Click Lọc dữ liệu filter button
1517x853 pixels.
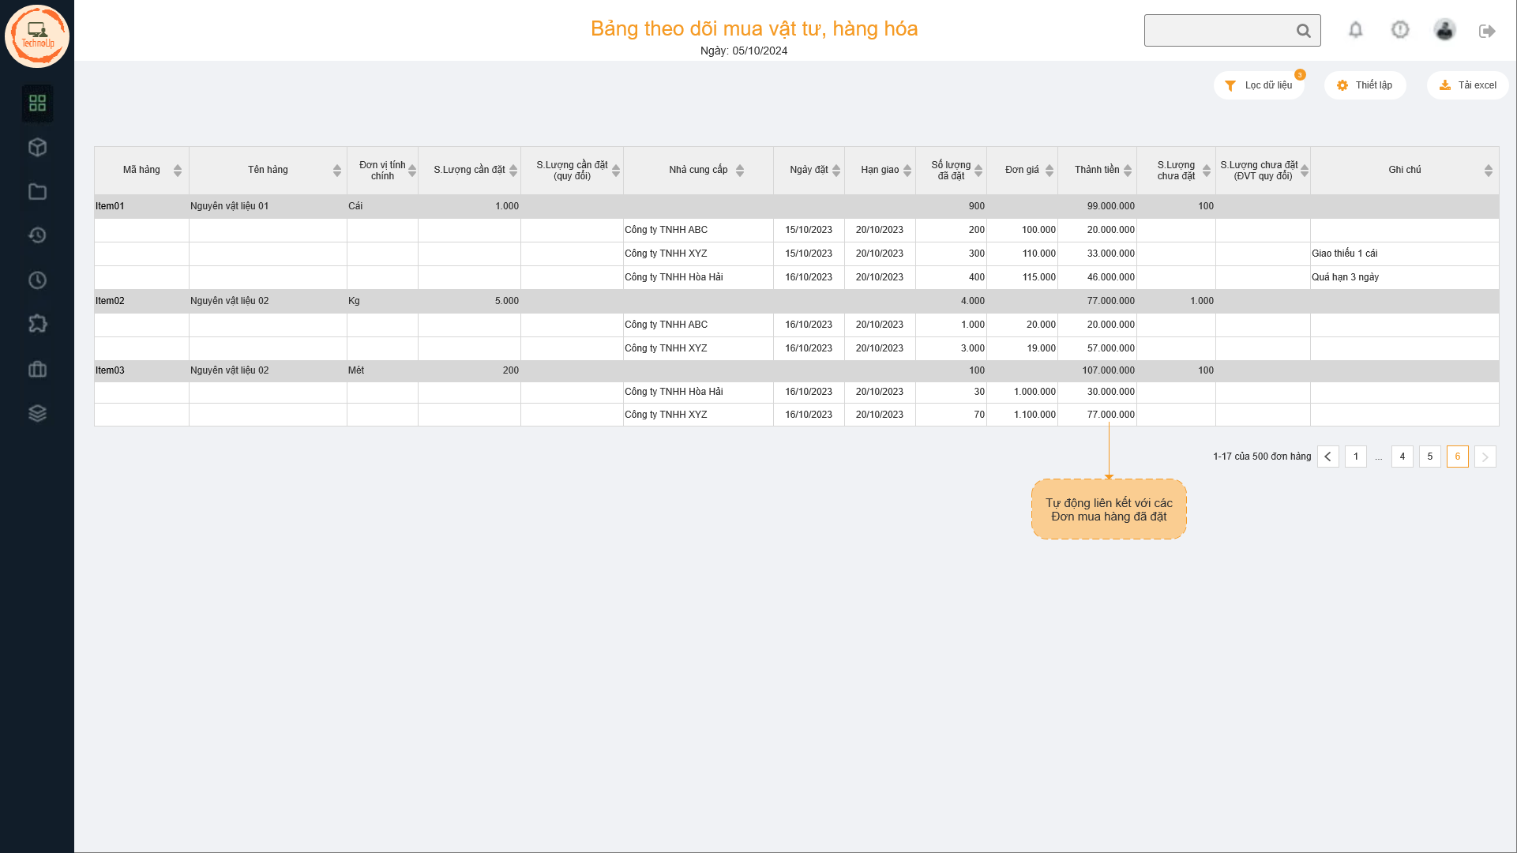(x=1259, y=85)
